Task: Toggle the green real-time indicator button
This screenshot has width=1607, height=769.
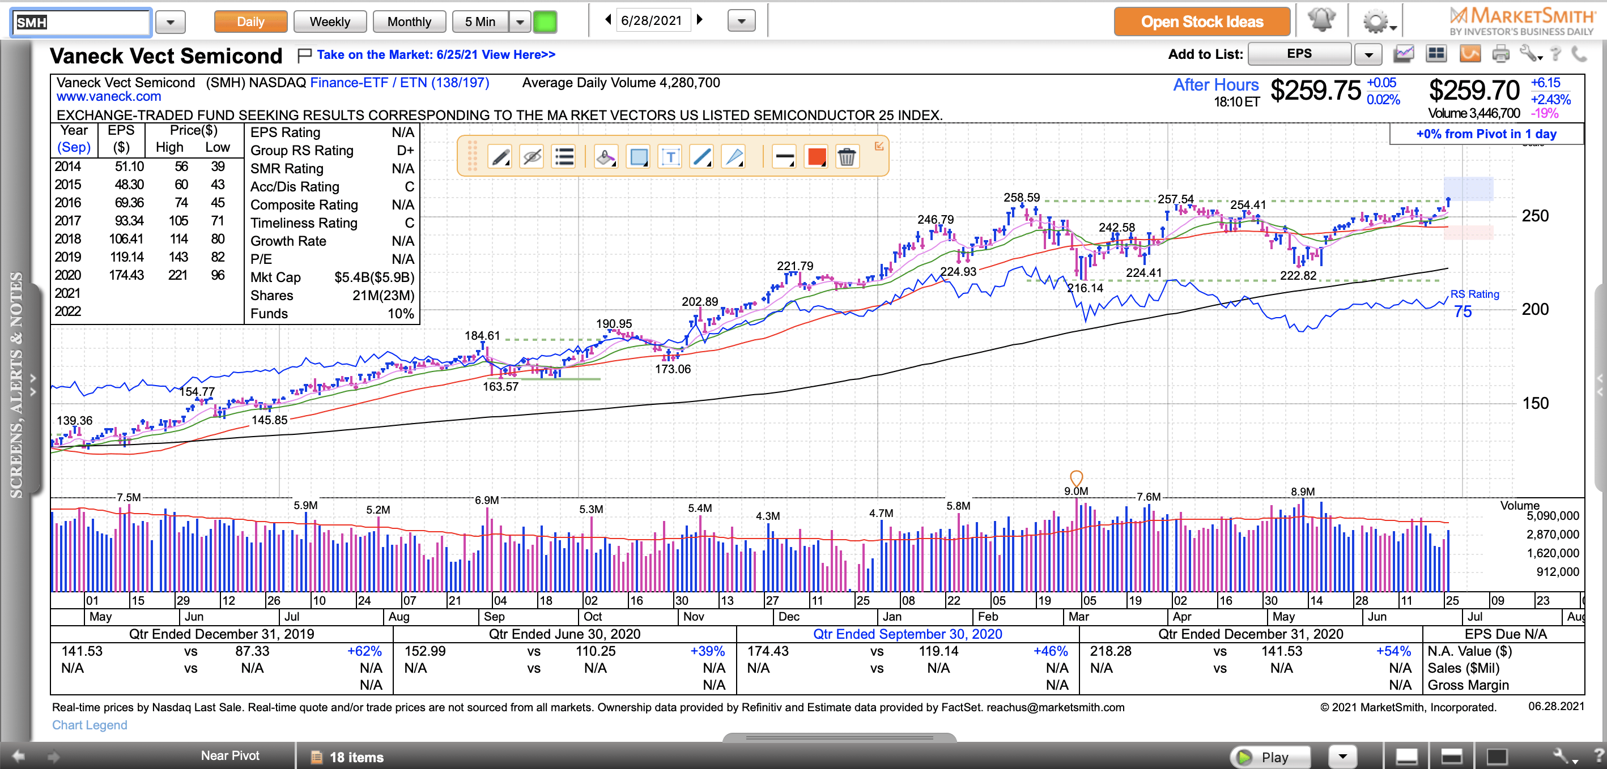Action: coord(545,22)
